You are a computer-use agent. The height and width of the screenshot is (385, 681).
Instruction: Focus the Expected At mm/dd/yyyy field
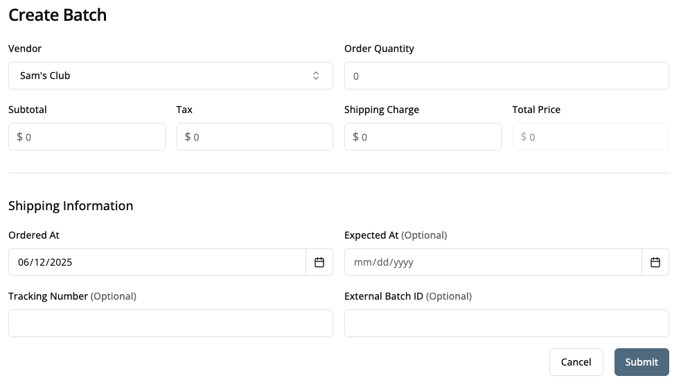pos(493,262)
